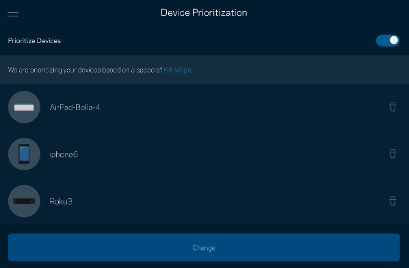Click the Prioritize Devices label text
The height and width of the screenshot is (268, 409).
click(34, 40)
